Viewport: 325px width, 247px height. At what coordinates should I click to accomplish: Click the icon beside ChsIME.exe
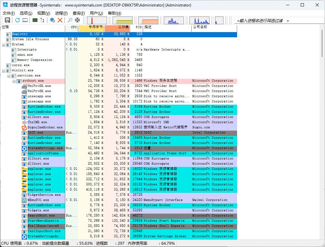tap(24, 122)
